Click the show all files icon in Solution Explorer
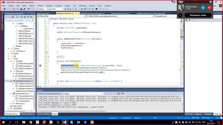 tap(31, 17)
